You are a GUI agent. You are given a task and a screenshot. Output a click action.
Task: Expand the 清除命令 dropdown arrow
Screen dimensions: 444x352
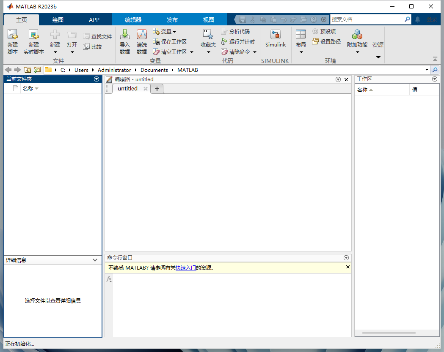[255, 52]
